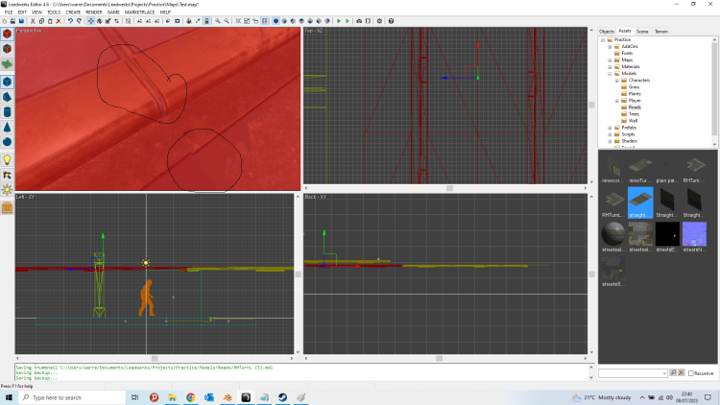Switch to the Terrain tab
The width and height of the screenshot is (720, 405).
coord(661,31)
